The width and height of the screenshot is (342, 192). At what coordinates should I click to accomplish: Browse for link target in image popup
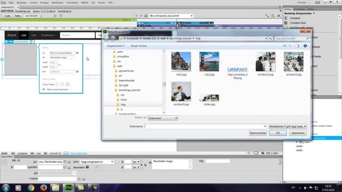77,71
